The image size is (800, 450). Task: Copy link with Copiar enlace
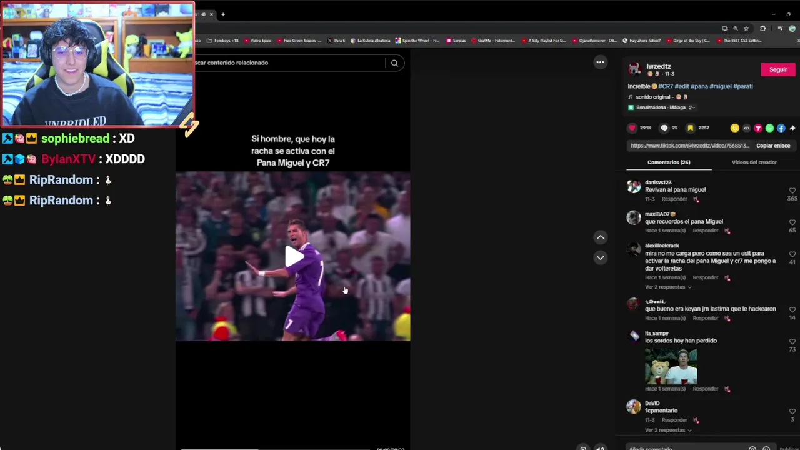tap(773, 146)
